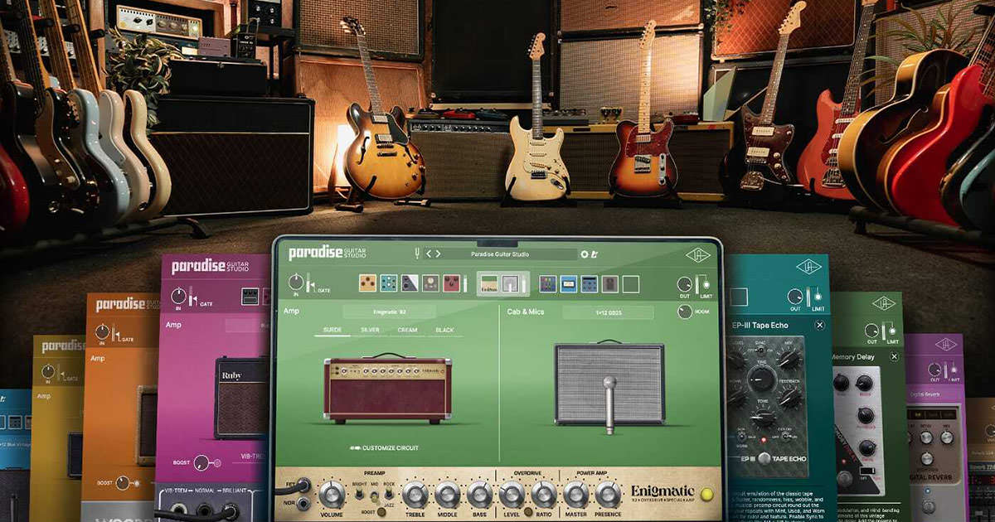Open the settings icon beside the preset name

pos(585,254)
